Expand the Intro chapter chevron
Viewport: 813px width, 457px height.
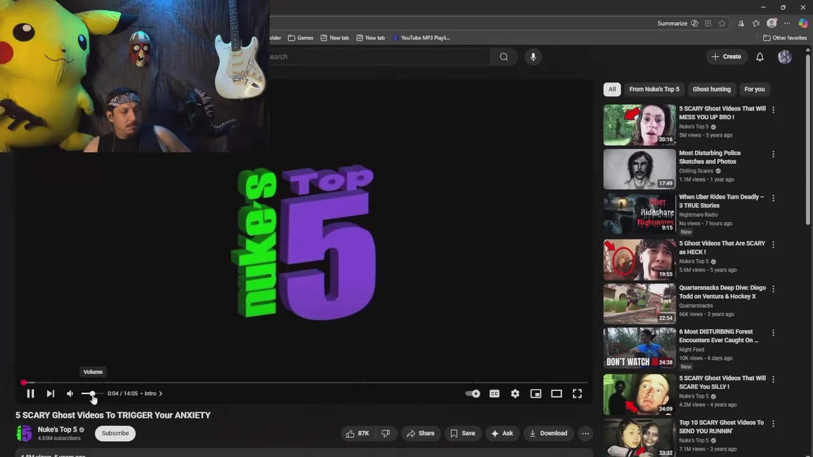click(160, 394)
